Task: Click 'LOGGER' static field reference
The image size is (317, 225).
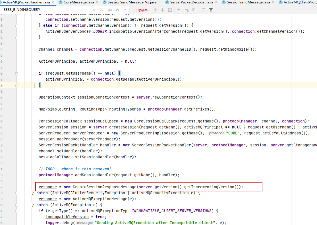Action: click(x=100, y=31)
